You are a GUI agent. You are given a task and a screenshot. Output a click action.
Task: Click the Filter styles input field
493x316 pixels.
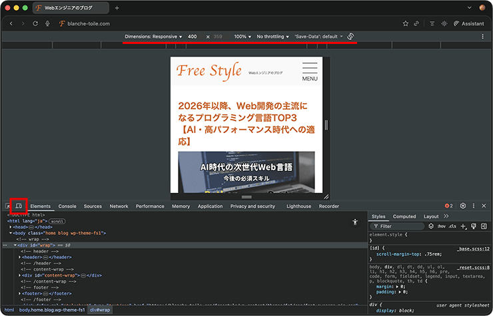tap(397, 226)
